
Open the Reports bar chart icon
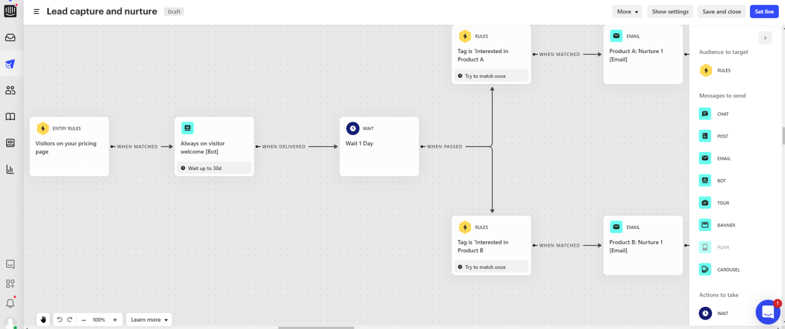pyautogui.click(x=10, y=169)
